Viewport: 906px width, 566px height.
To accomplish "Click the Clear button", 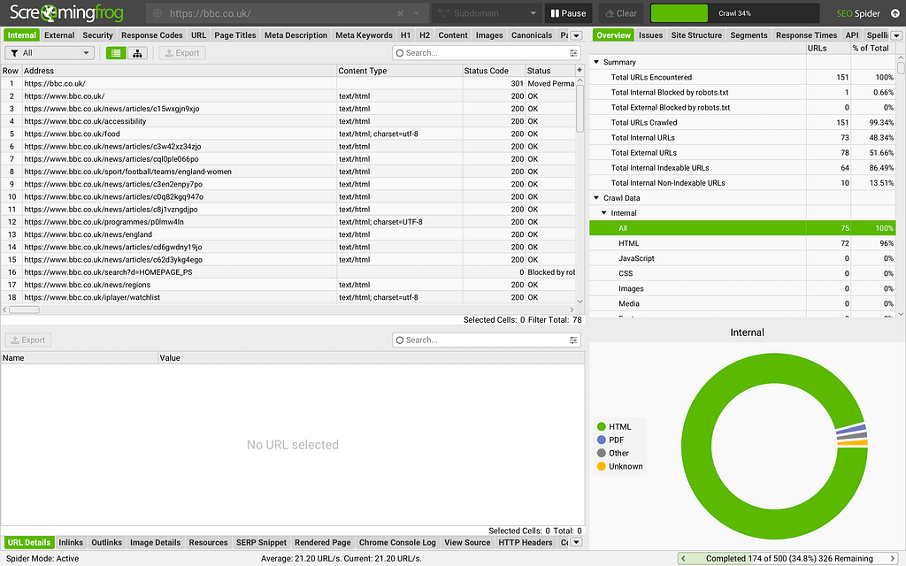I will pos(619,14).
